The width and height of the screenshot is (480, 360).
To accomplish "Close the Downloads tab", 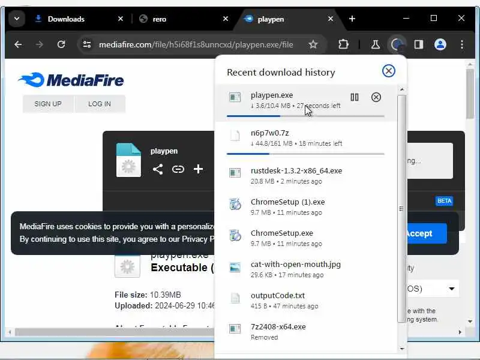I will pos(121,19).
